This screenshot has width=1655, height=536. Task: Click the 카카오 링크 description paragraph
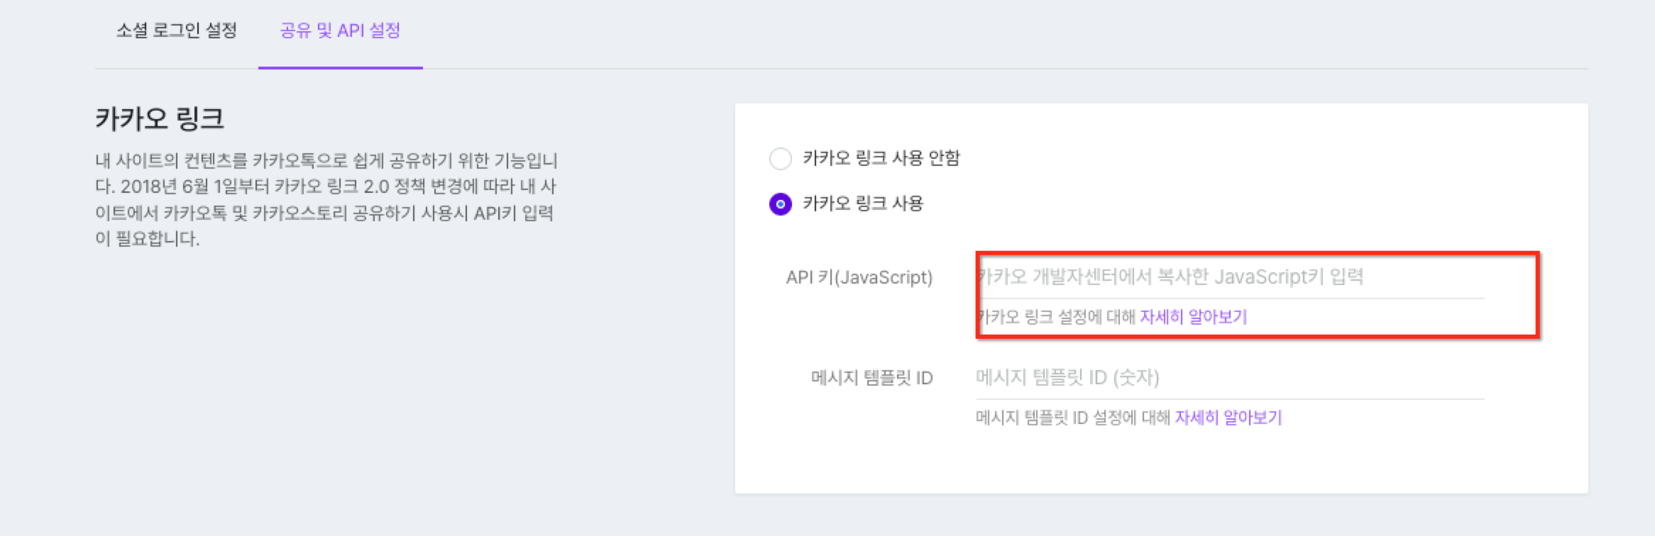click(325, 199)
